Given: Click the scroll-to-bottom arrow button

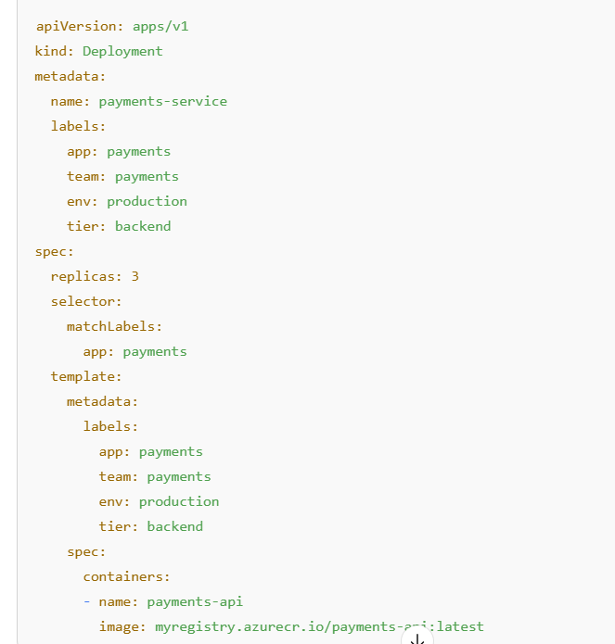Looking at the screenshot, I should tap(417, 639).
